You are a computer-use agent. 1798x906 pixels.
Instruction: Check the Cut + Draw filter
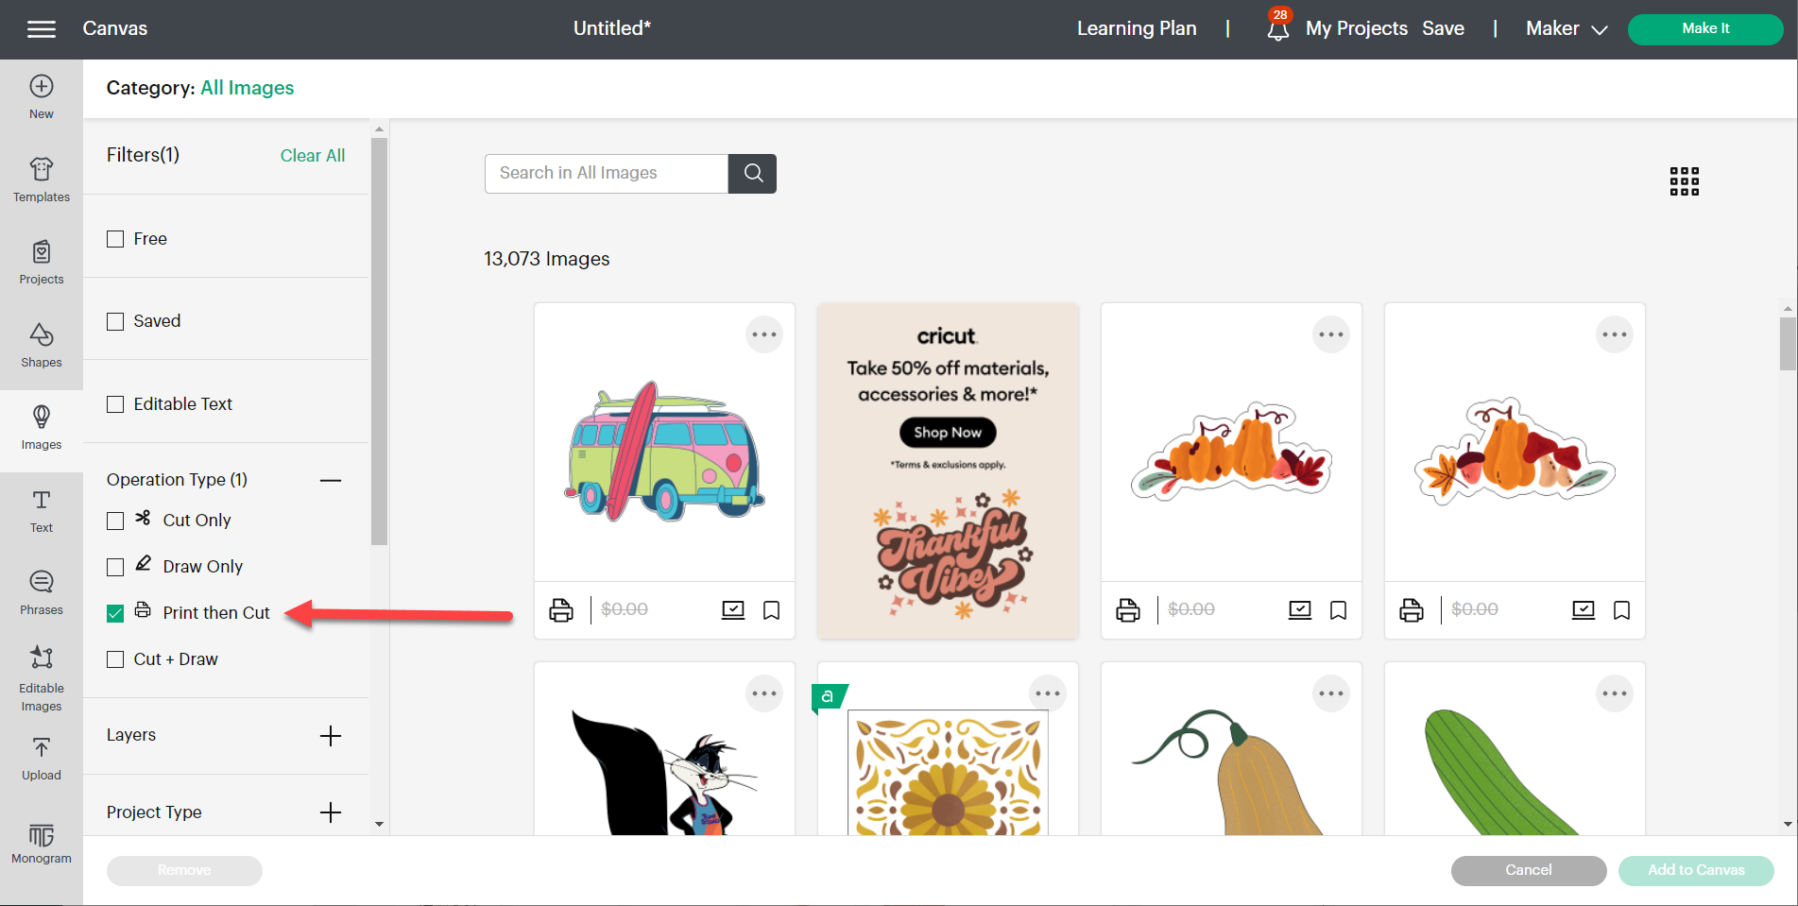click(x=115, y=659)
